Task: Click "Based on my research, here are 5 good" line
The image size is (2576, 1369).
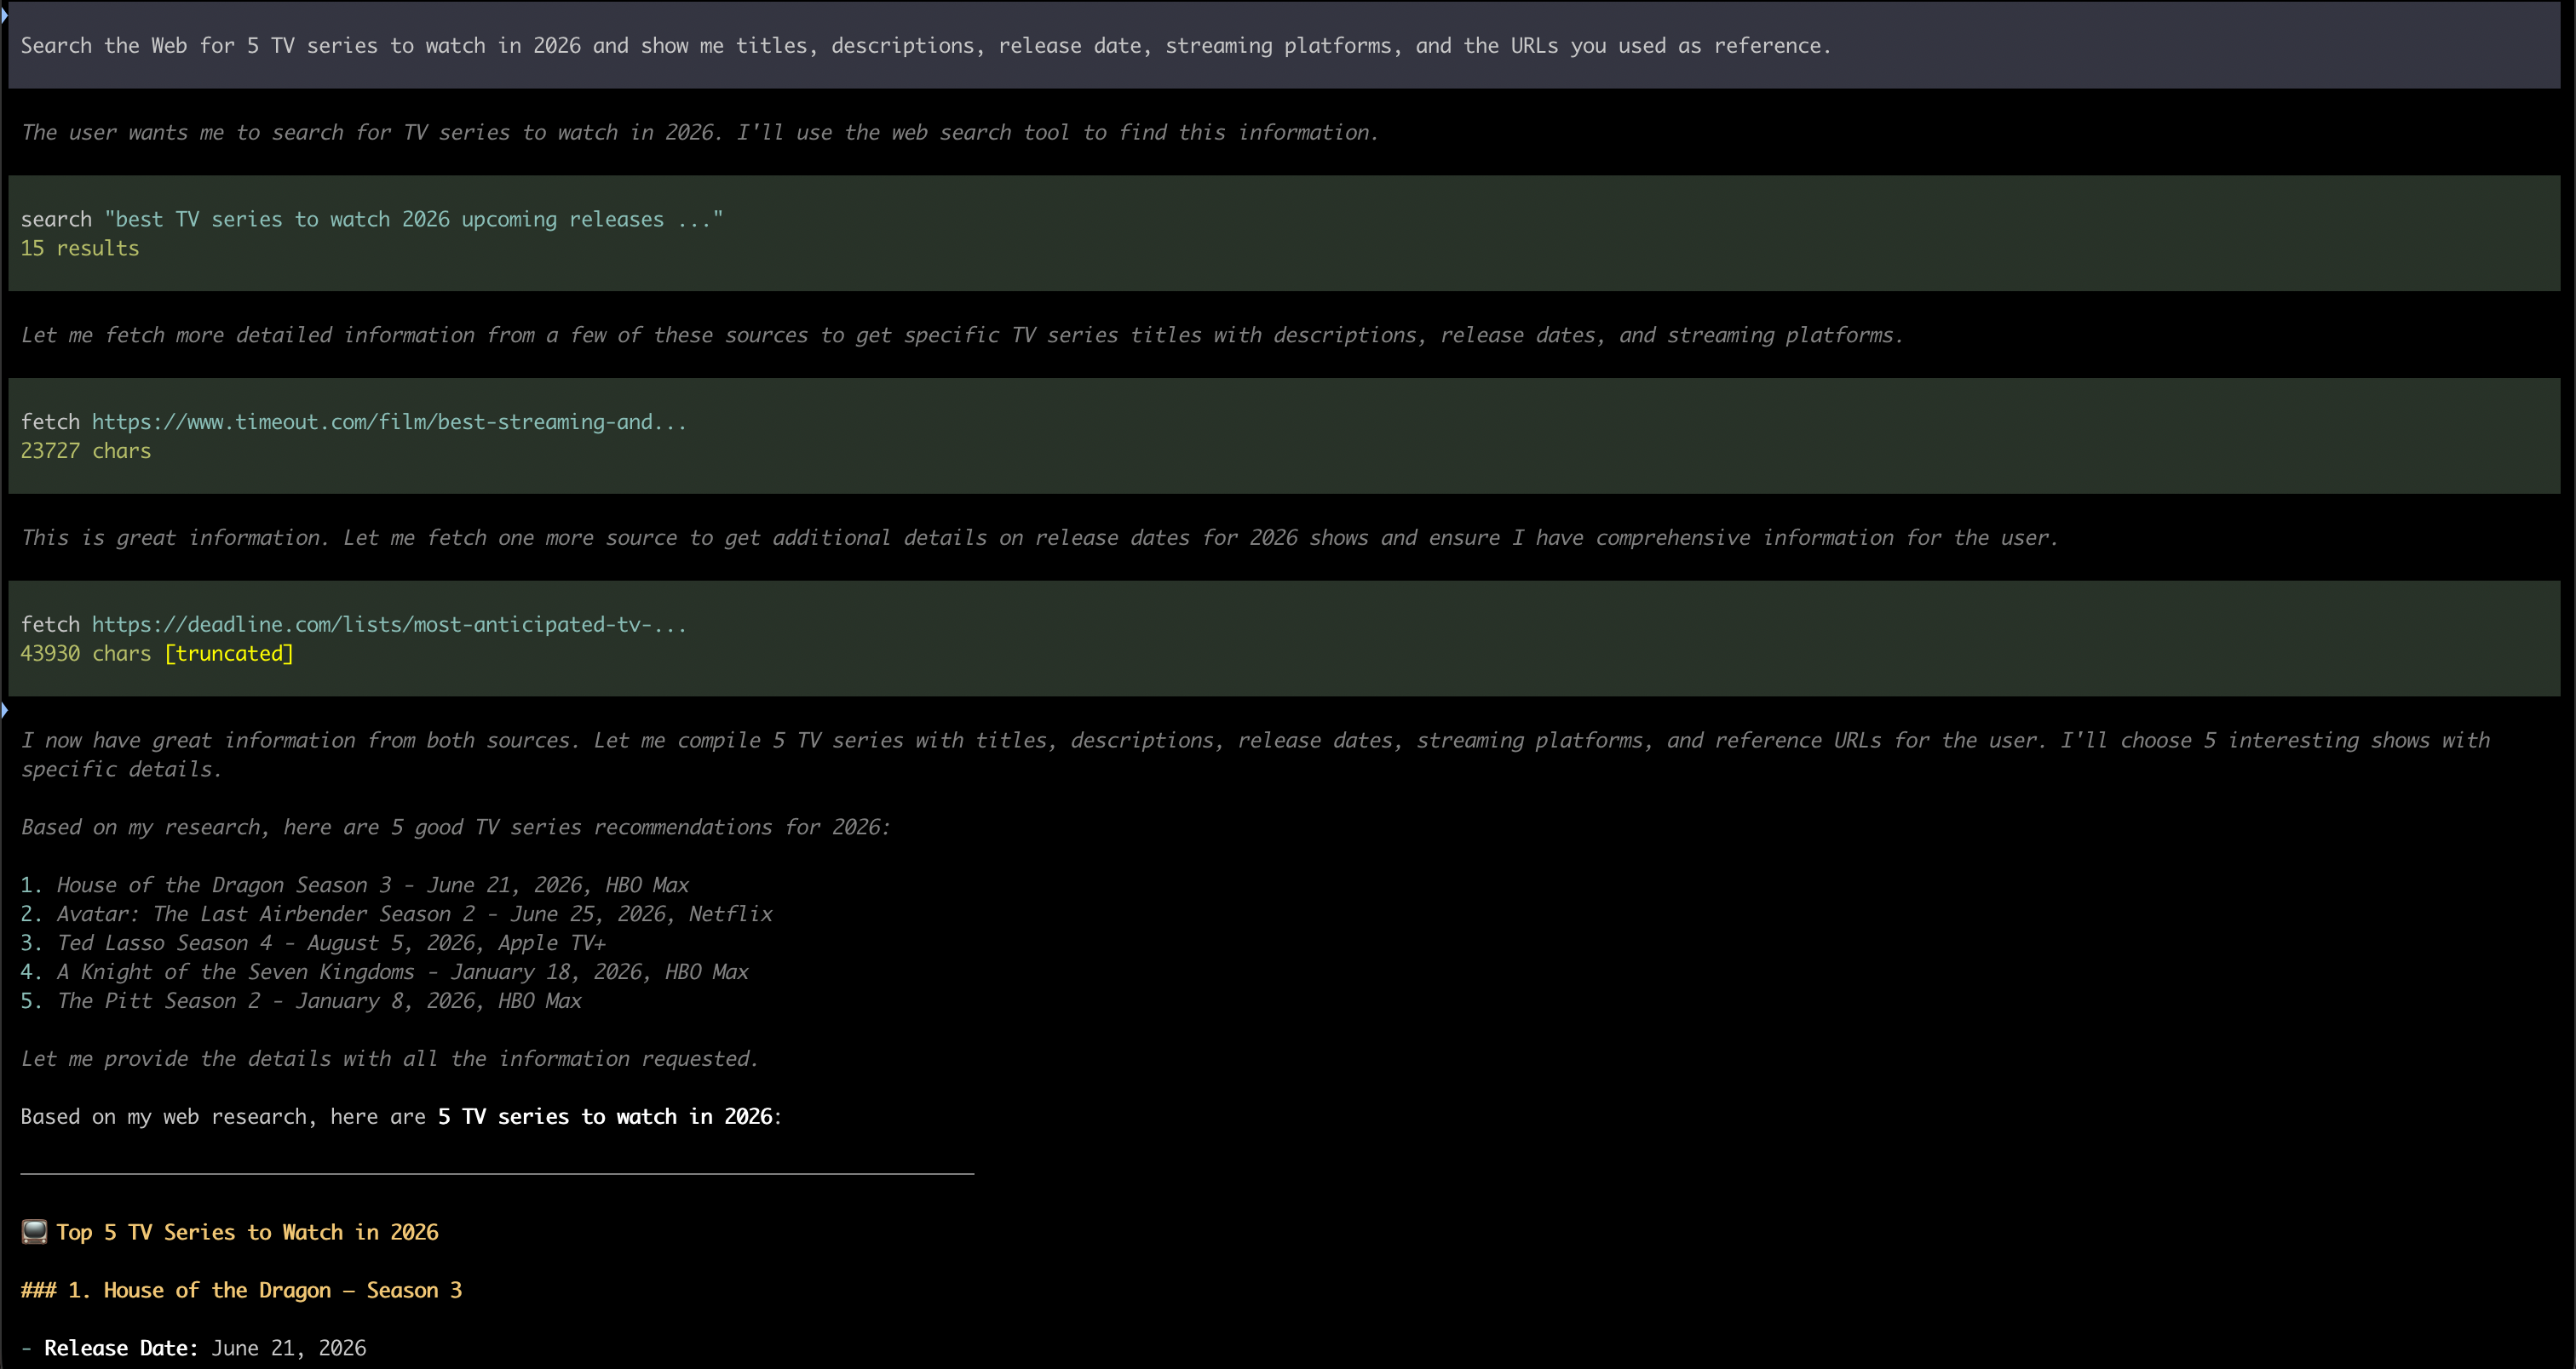Action: [456, 828]
